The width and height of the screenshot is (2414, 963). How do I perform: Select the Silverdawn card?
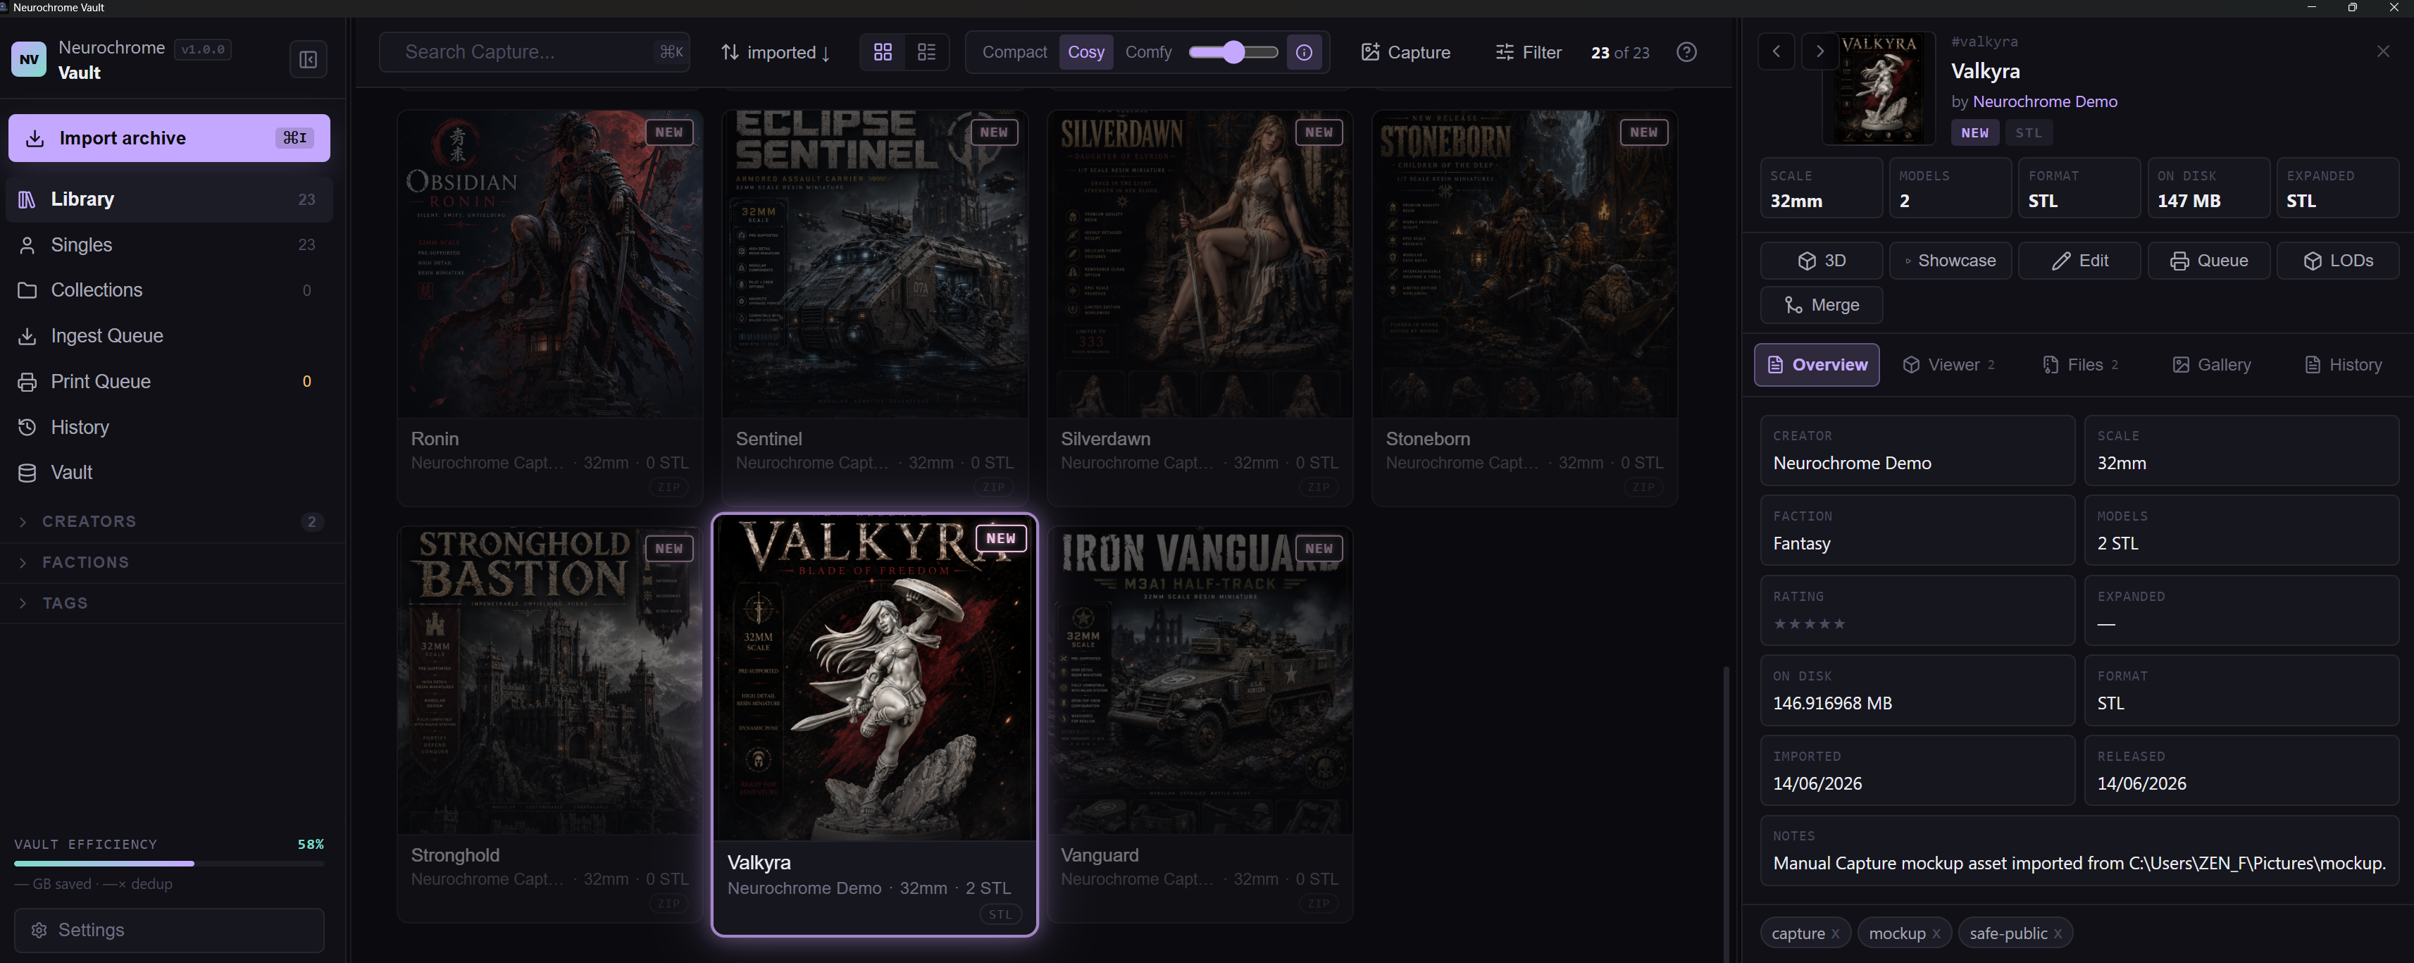tap(1200, 307)
